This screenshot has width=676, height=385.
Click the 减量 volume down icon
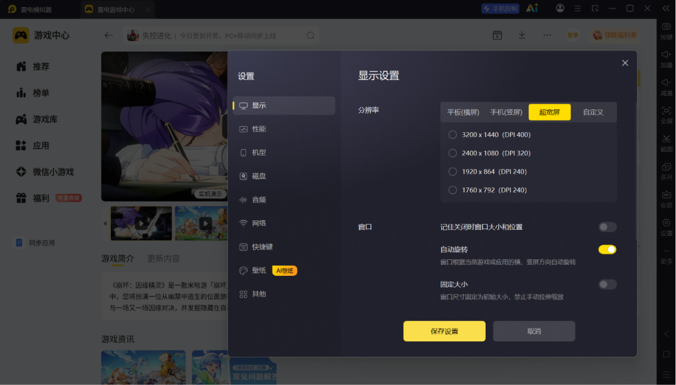[666, 83]
